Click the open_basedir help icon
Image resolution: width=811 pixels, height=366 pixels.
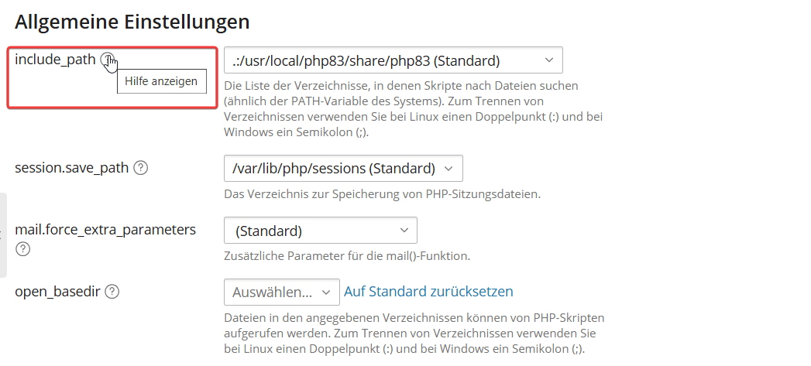point(112,292)
